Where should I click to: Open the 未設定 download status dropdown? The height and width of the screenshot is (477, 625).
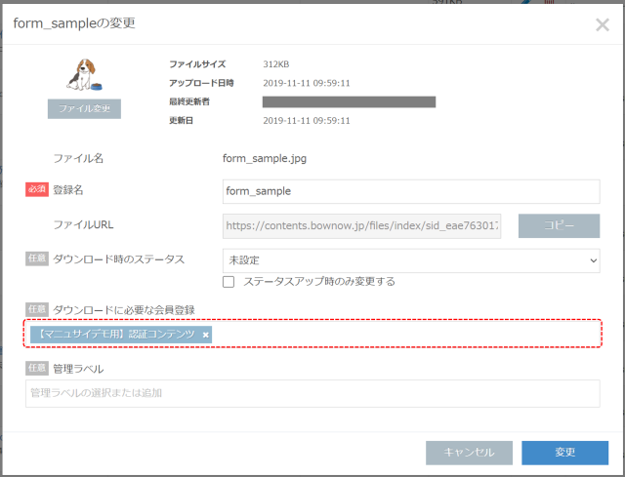click(x=411, y=260)
